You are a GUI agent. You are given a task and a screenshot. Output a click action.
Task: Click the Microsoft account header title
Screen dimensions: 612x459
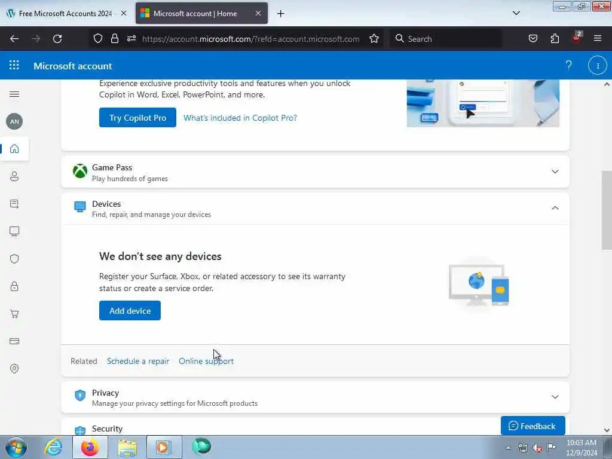[x=72, y=66]
